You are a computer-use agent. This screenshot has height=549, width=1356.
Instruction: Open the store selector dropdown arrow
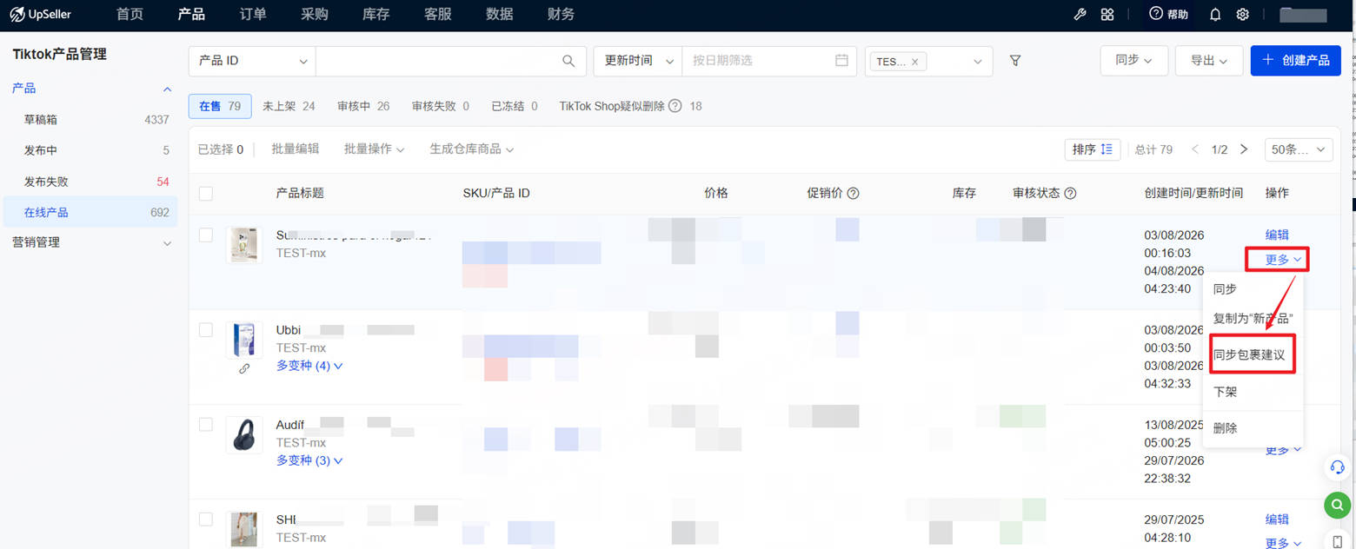pos(977,62)
